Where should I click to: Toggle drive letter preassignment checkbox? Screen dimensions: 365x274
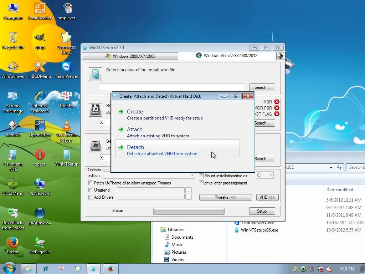tap(201, 183)
